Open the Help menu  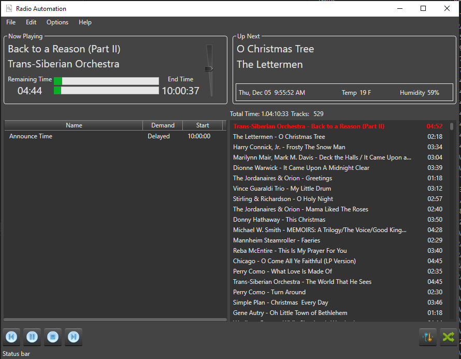tap(85, 22)
